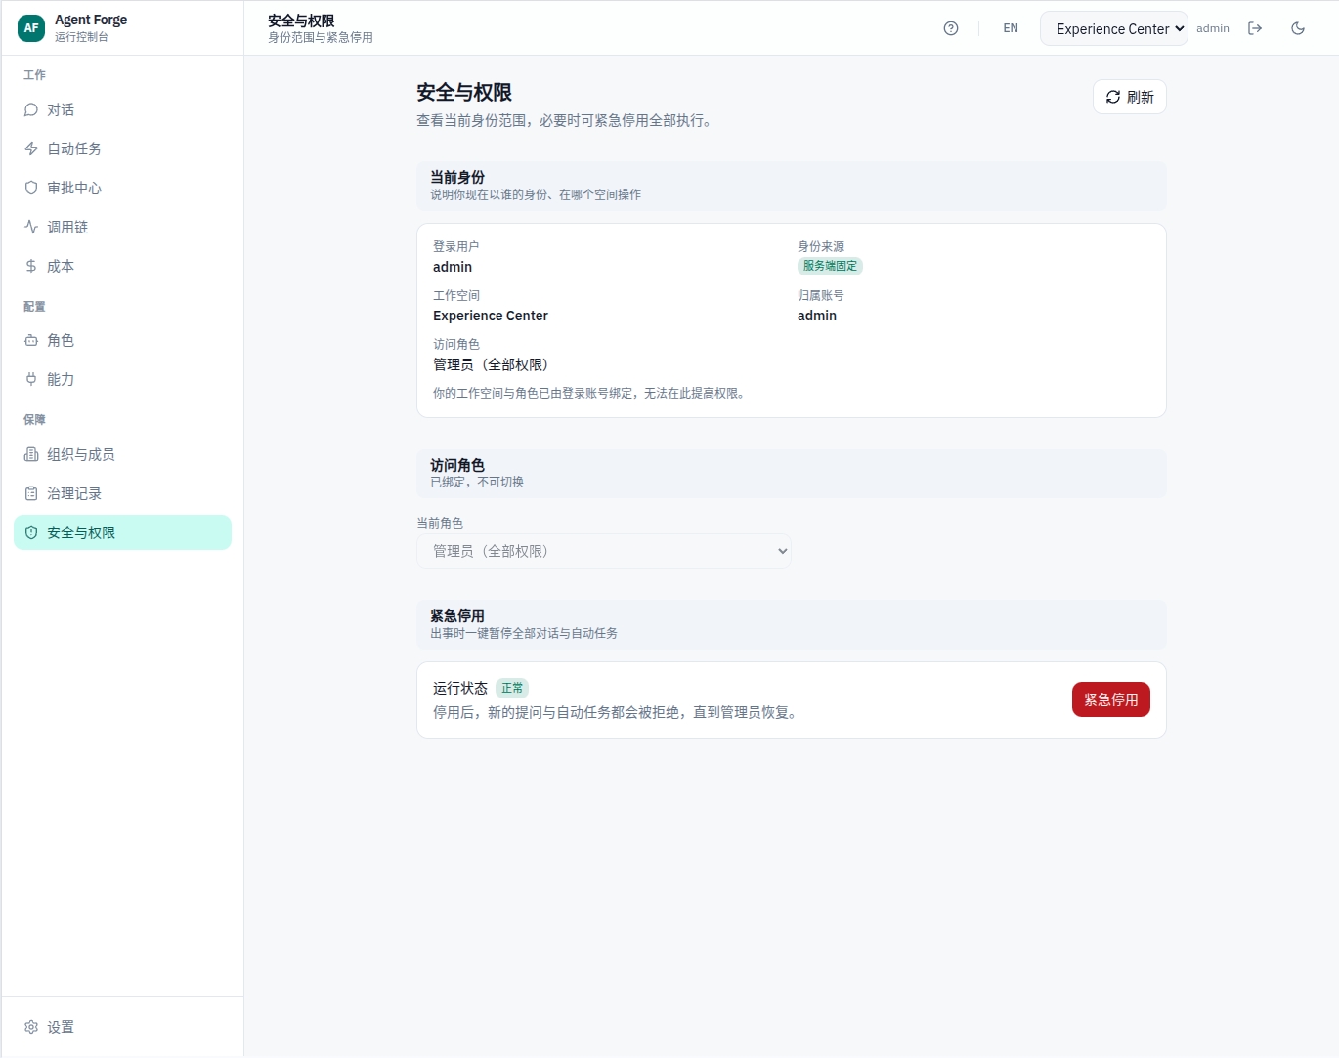
Task: Switch language to EN
Action: tap(1011, 28)
